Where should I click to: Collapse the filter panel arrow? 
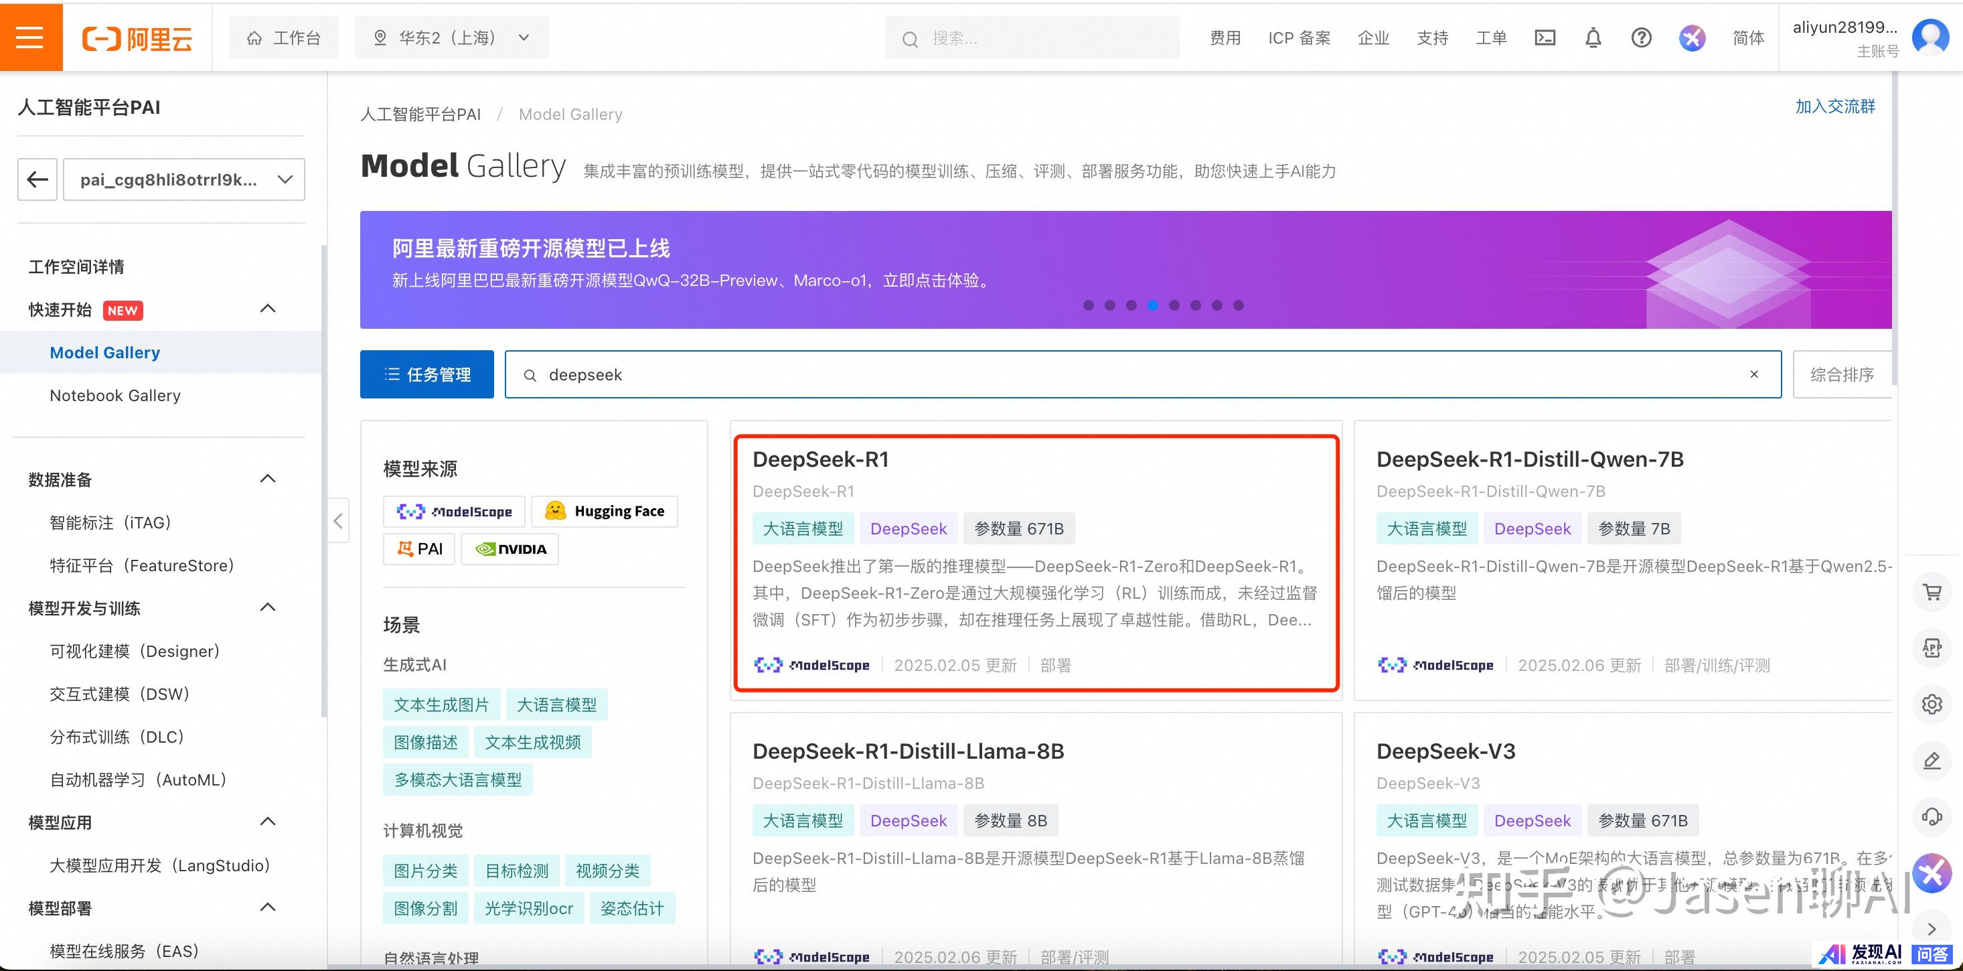[338, 520]
